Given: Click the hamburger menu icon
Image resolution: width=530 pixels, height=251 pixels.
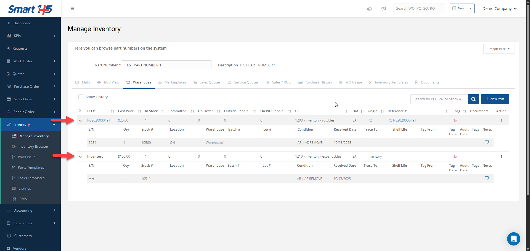Looking at the screenshot, I should 72,9.
